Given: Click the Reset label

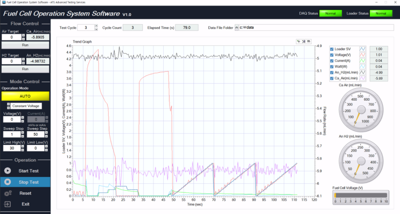Looking at the screenshot, I should pos(25,194).
